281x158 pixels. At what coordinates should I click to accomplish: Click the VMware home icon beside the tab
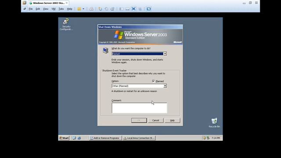[x=25, y=3]
